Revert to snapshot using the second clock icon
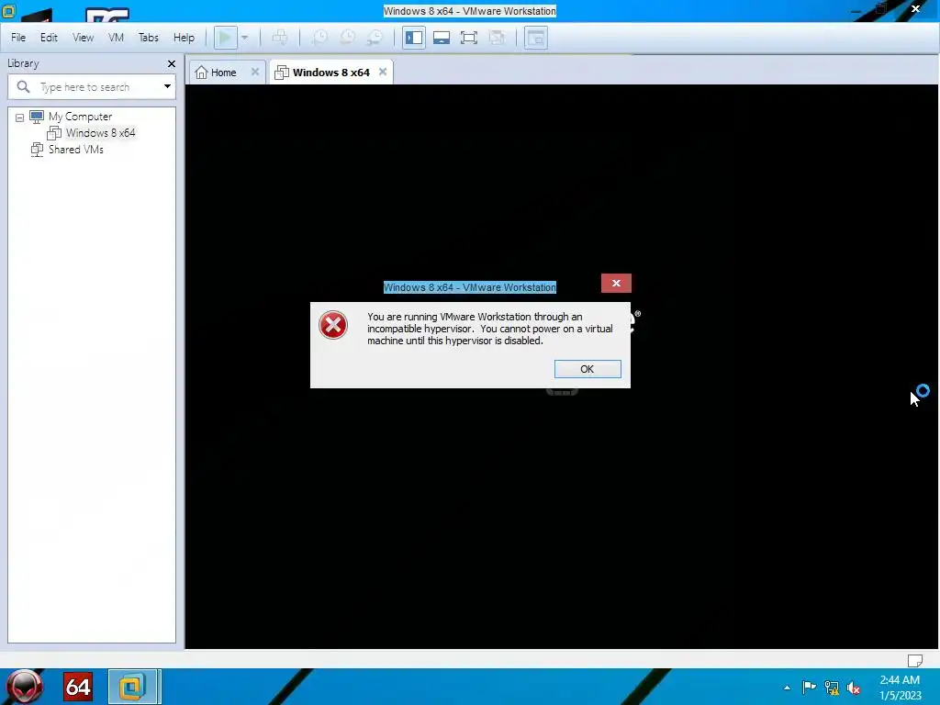Viewport: 940px width, 705px height. point(348,38)
